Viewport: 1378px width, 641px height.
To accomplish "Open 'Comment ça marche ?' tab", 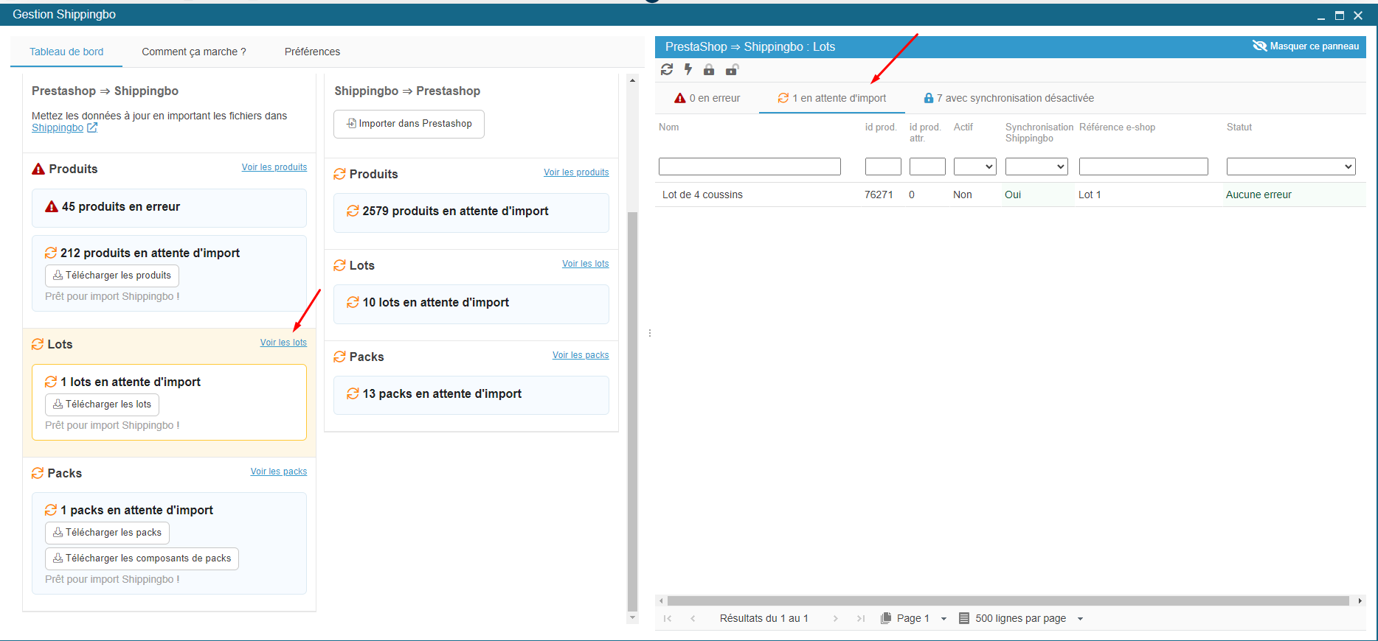I will 194,52.
